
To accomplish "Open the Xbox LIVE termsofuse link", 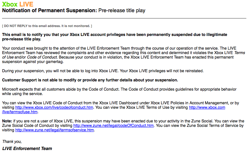I will point(207,108).
